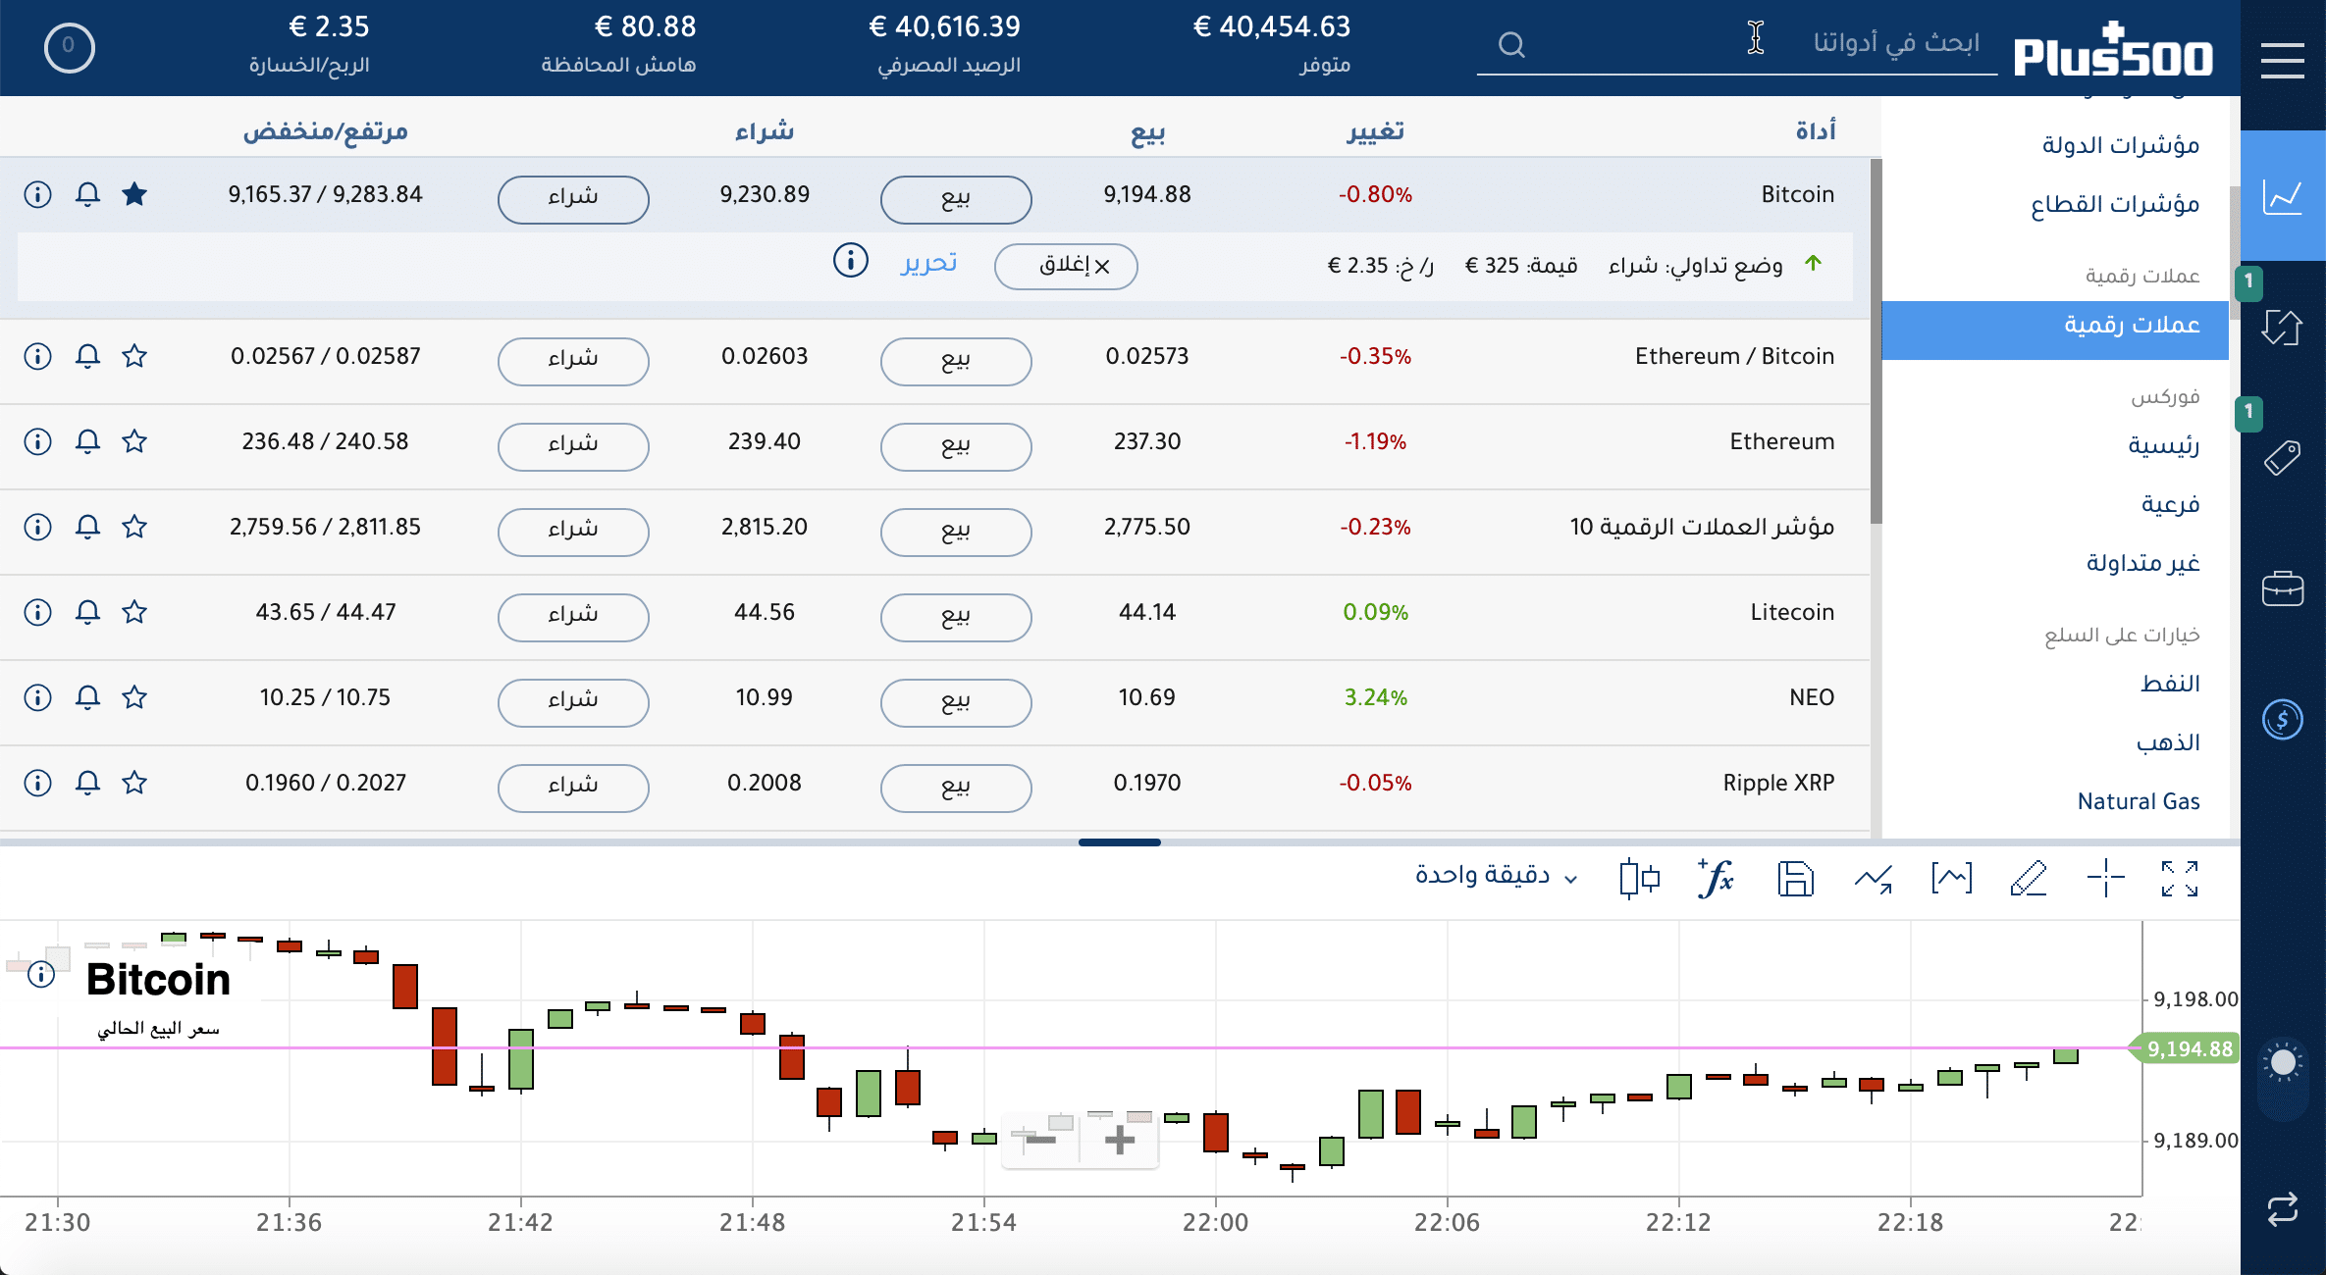The image size is (2326, 1275).
Task: Select the drawing pencil tool
Action: [x=2029, y=878]
